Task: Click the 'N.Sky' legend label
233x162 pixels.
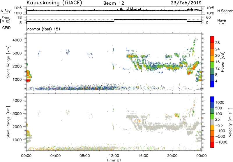Action: (x=6, y=11)
